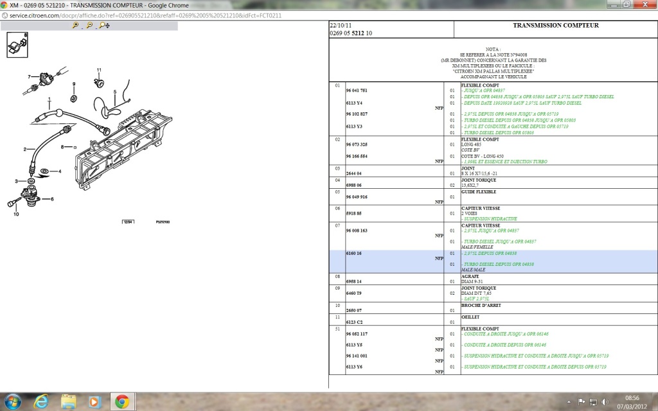Click the Chrome icon in the taskbar

tap(122, 402)
